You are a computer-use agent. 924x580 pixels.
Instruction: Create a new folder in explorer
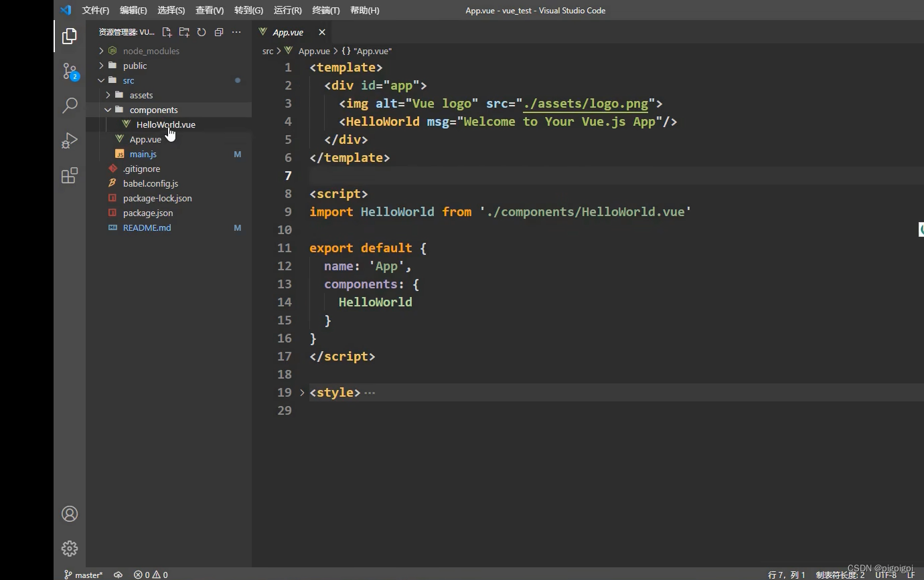(184, 32)
